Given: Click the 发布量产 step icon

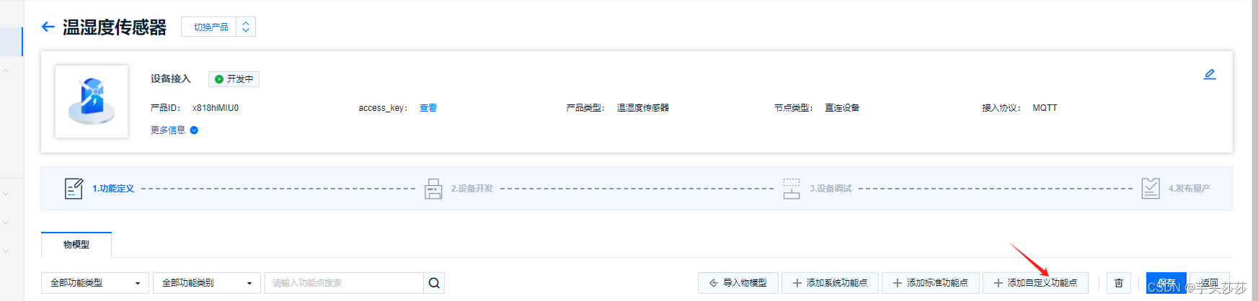Looking at the screenshot, I should (1151, 189).
